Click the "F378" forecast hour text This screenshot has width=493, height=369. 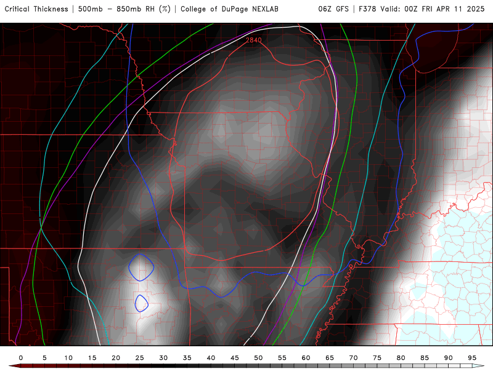[367, 9]
